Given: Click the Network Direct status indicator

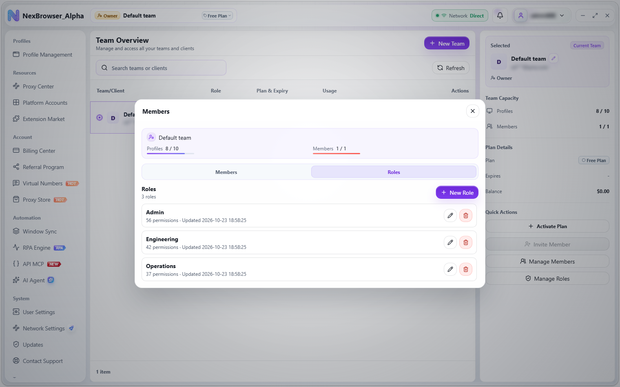Looking at the screenshot, I should pyautogui.click(x=460, y=16).
